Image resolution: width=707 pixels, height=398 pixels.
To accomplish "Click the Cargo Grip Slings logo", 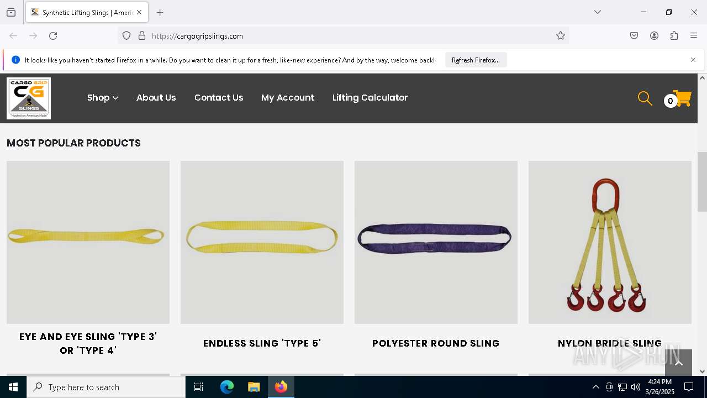I will click(29, 98).
